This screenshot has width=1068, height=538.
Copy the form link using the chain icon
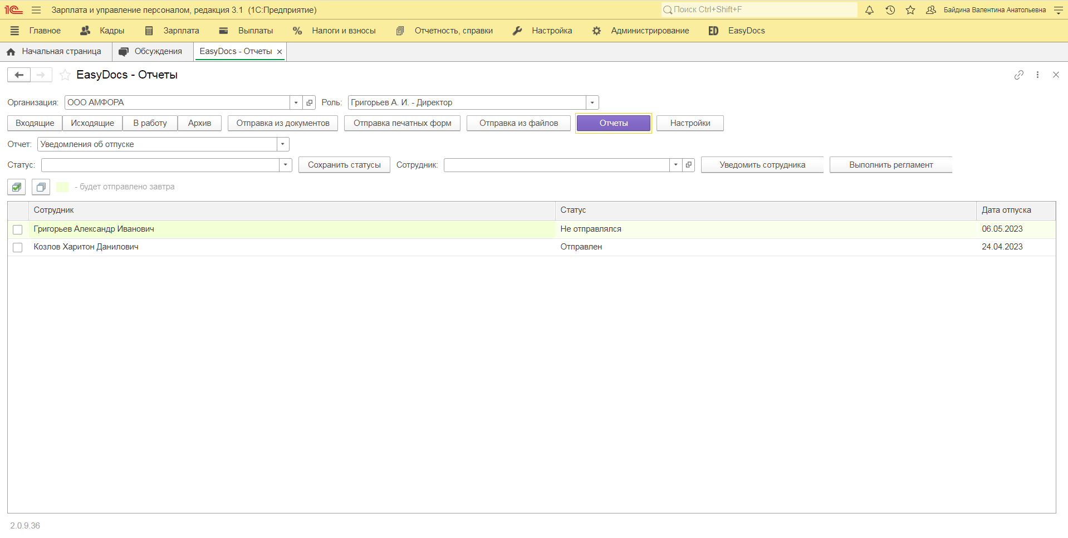coord(1019,75)
